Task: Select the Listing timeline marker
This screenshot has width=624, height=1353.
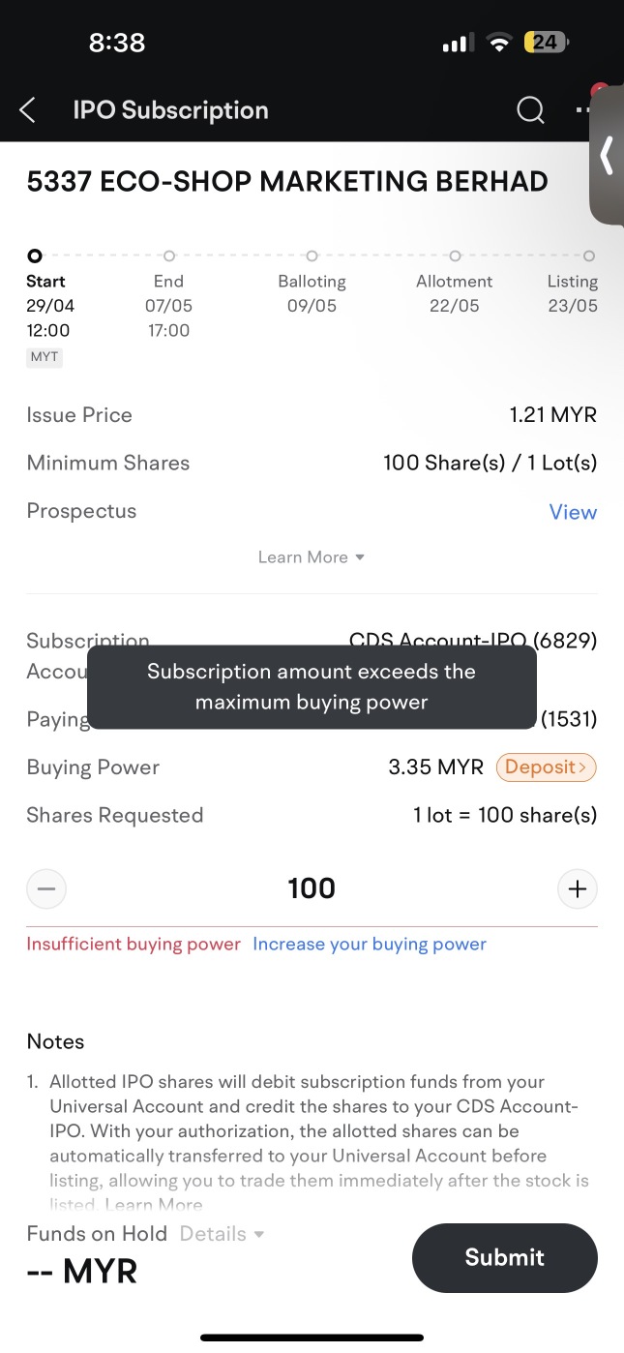Action: (588, 256)
